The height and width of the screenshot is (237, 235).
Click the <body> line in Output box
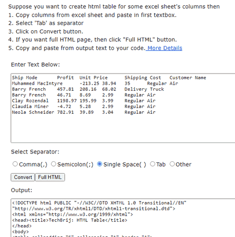[20, 232]
